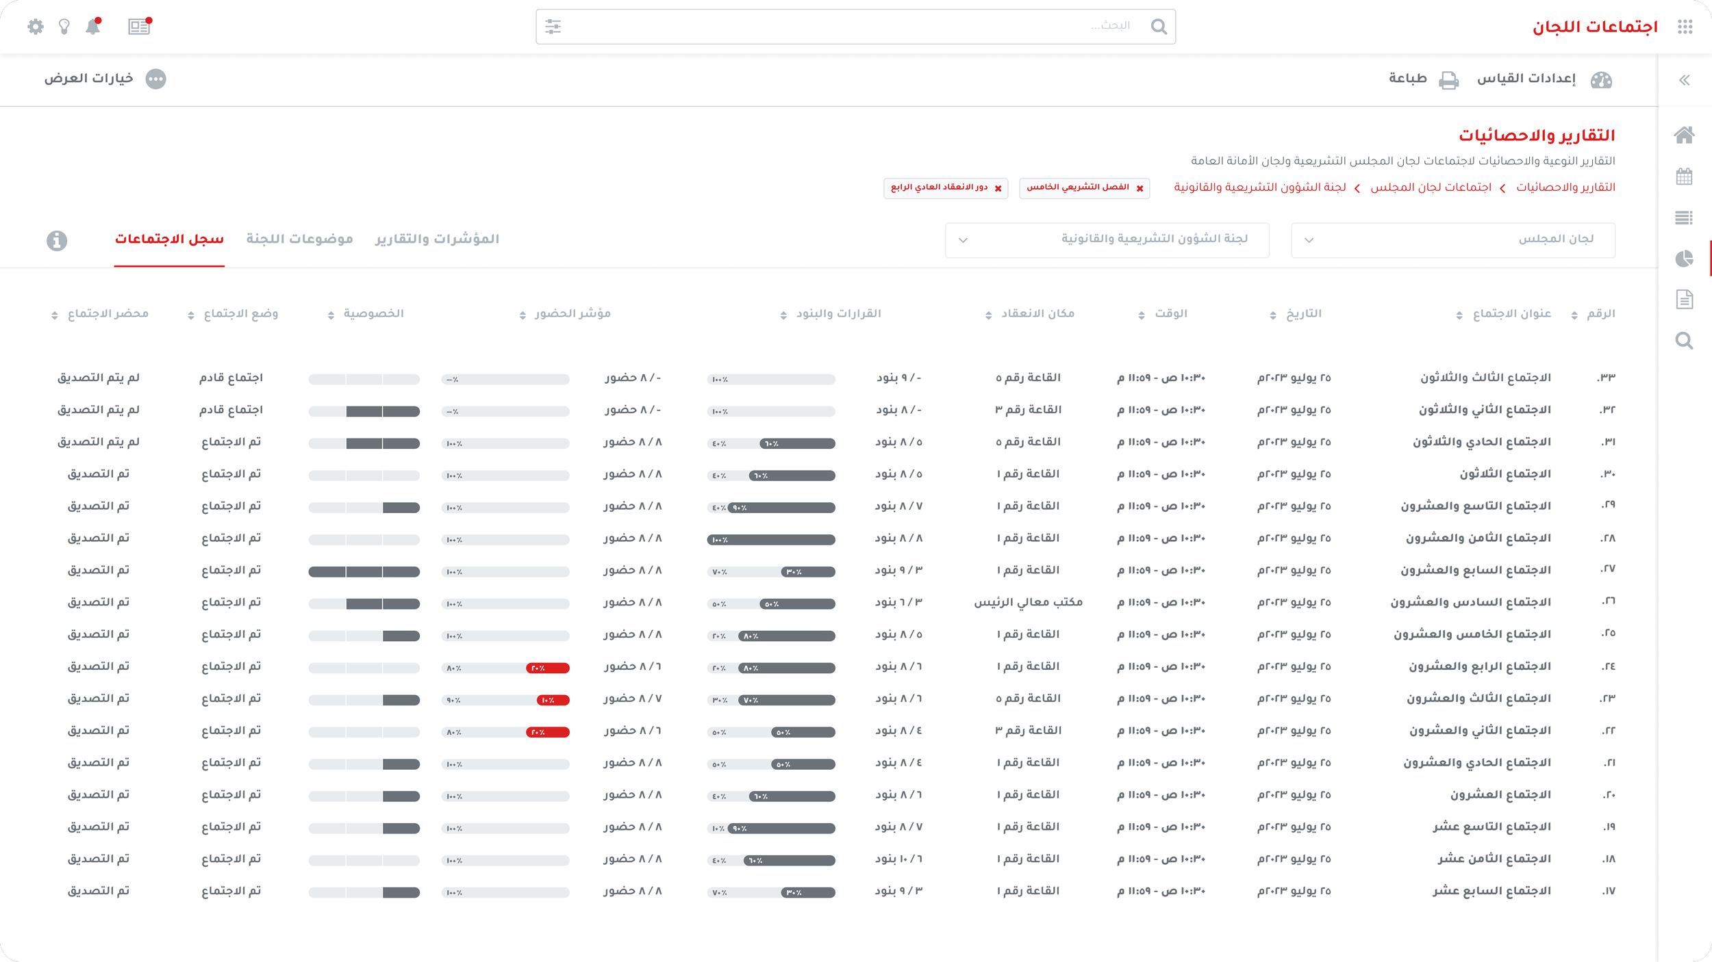Remove دور الانعقاد العادي الرابع filter tag
1712x962 pixels.
[998, 188]
